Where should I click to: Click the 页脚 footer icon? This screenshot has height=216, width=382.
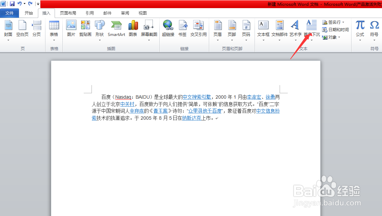click(x=232, y=25)
